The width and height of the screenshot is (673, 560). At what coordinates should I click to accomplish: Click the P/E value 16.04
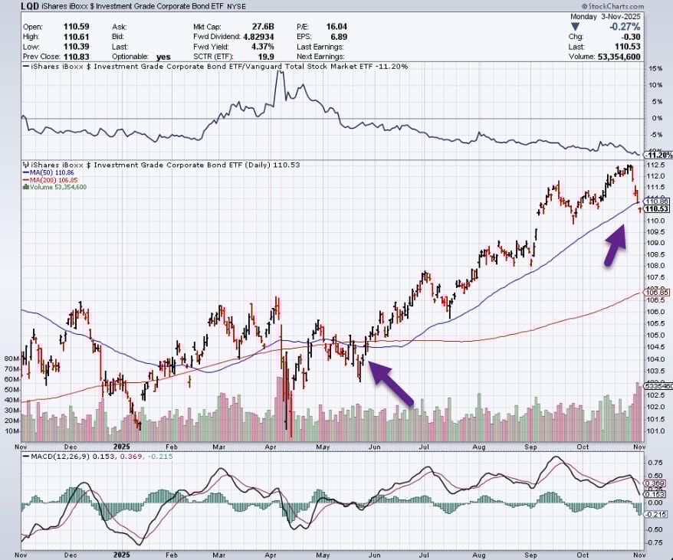(x=336, y=27)
